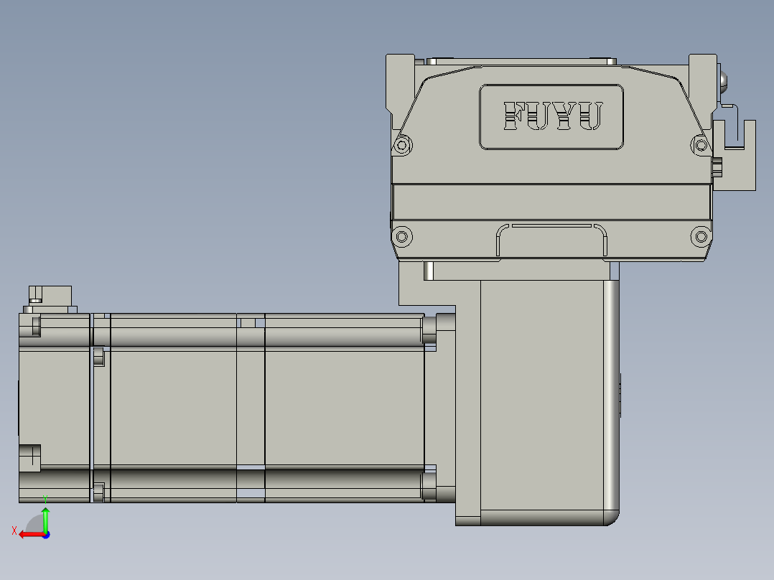Click the lower motor tie rod
Image resolution: width=774 pixels, height=580 pixels.
tap(221, 479)
